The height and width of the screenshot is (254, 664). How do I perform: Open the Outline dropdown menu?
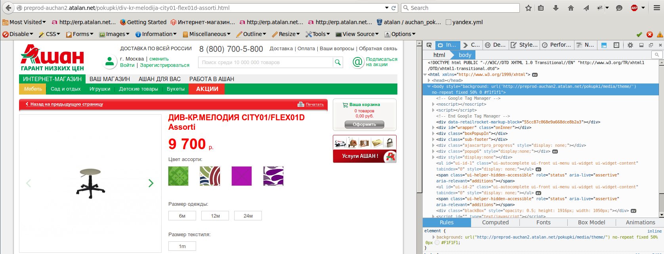pyautogui.click(x=251, y=34)
